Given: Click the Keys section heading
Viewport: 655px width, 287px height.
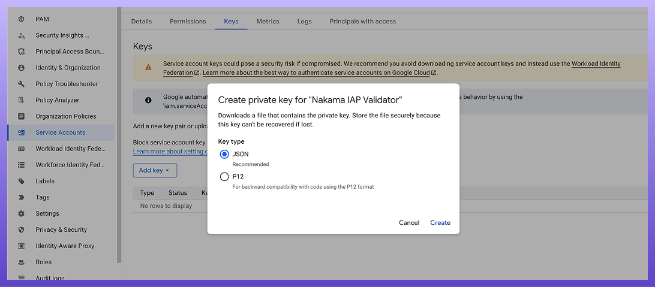Looking at the screenshot, I should pos(143,46).
